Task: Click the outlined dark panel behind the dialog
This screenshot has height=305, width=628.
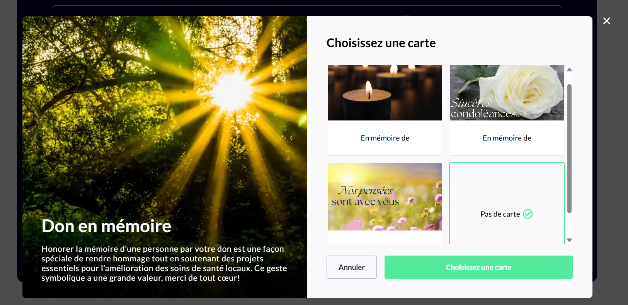Action: click(307, 10)
